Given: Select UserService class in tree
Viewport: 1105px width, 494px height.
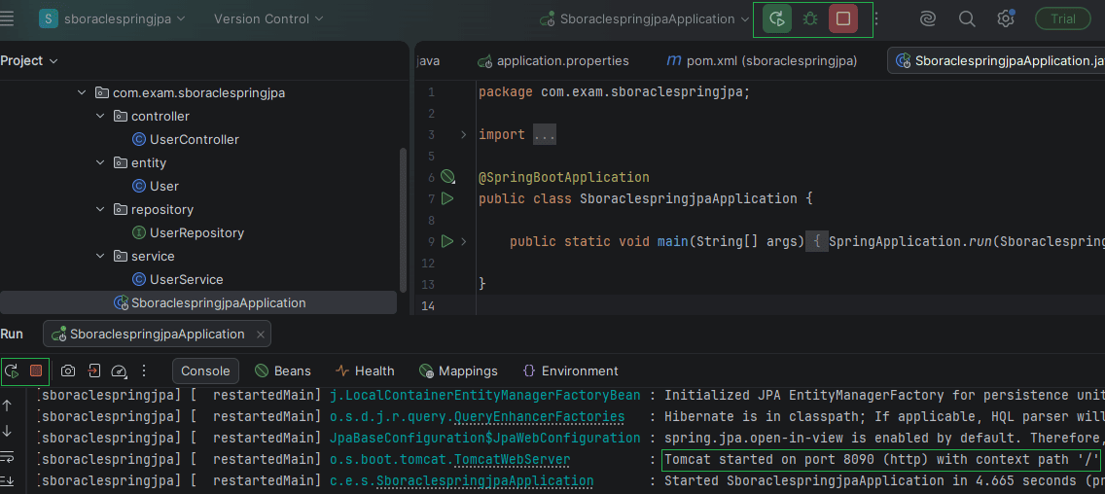Looking at the screenshot, I should 178,279.
